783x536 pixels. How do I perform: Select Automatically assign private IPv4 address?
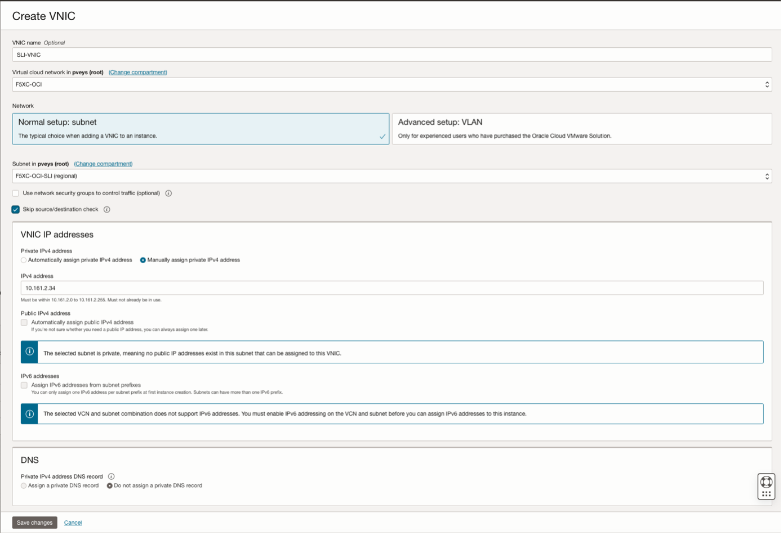pyautogui.click(x=23, y=260)
